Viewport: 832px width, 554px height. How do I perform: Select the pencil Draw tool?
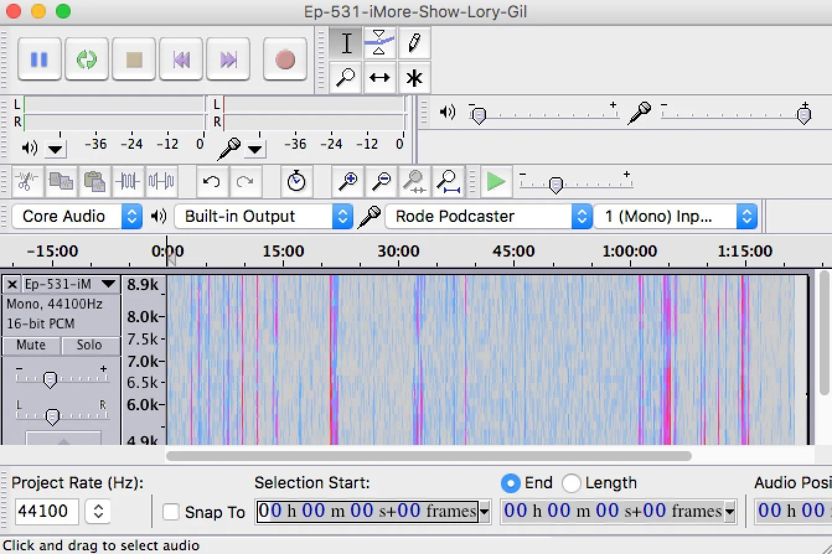pyautogui.click(x=414, y=43)
